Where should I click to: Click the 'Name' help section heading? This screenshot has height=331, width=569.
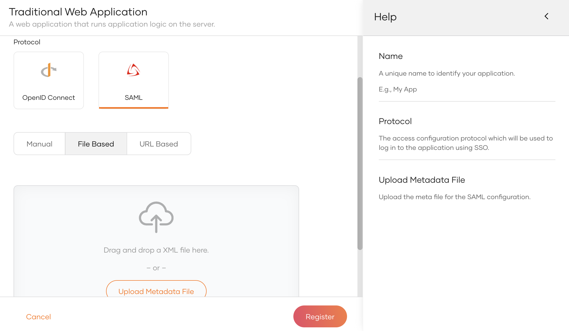(x=391, y=56)
